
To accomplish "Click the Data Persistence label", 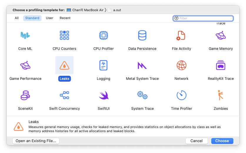I will (142, 49).
